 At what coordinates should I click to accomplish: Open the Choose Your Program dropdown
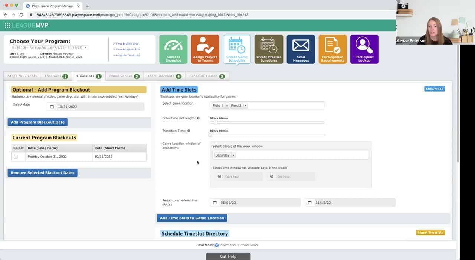(49, 48)
